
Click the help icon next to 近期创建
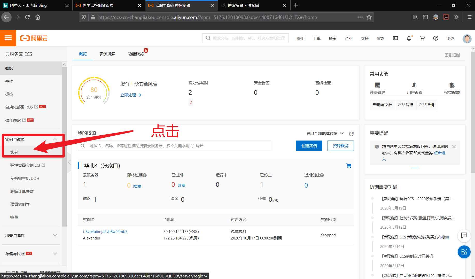pos(322,175)
